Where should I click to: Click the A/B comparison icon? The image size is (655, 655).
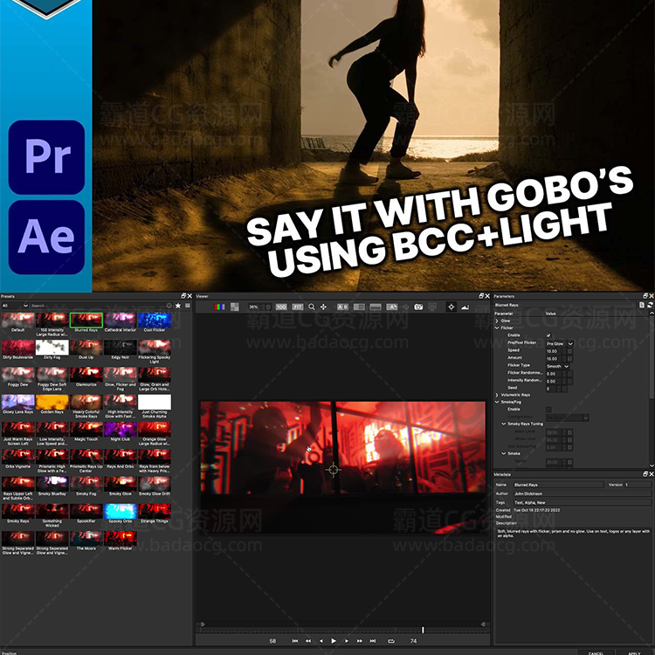click(342, 307)
